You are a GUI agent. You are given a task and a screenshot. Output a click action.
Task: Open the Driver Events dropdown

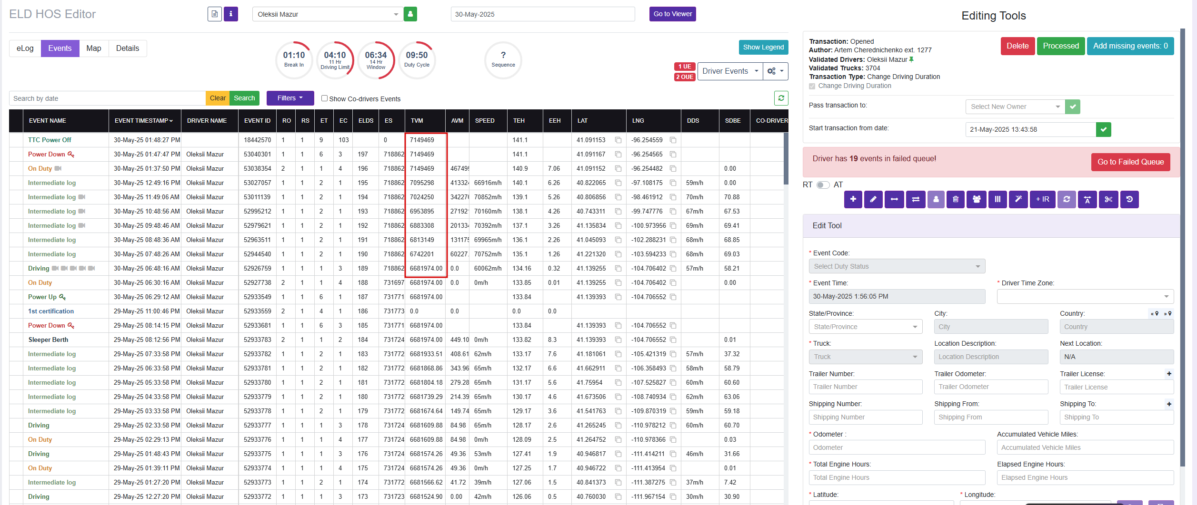(730, 71)
